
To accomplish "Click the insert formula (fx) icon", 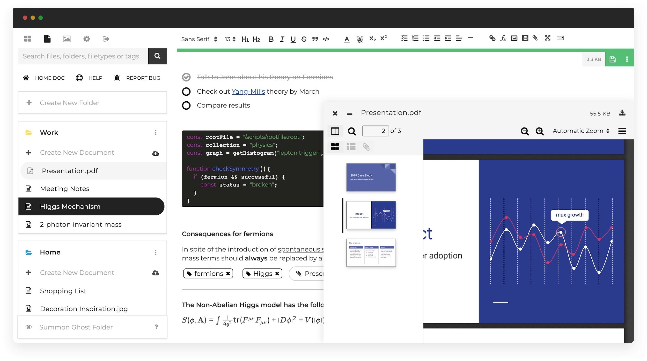I will 503,39.
